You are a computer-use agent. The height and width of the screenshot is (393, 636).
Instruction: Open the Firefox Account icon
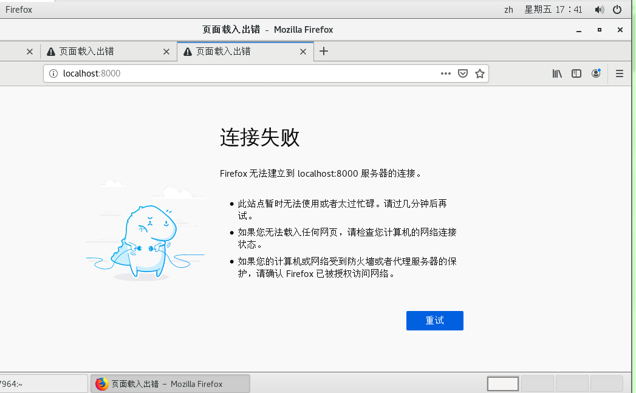596,73
